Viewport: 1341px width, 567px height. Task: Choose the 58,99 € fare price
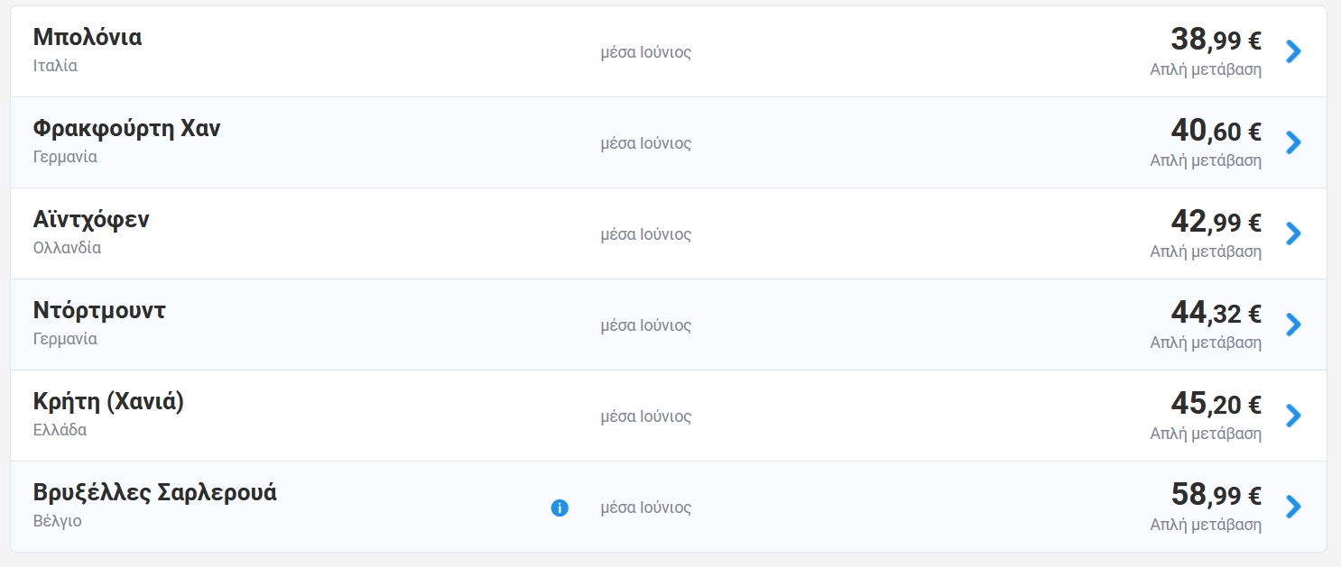(x=1216, y=495)
